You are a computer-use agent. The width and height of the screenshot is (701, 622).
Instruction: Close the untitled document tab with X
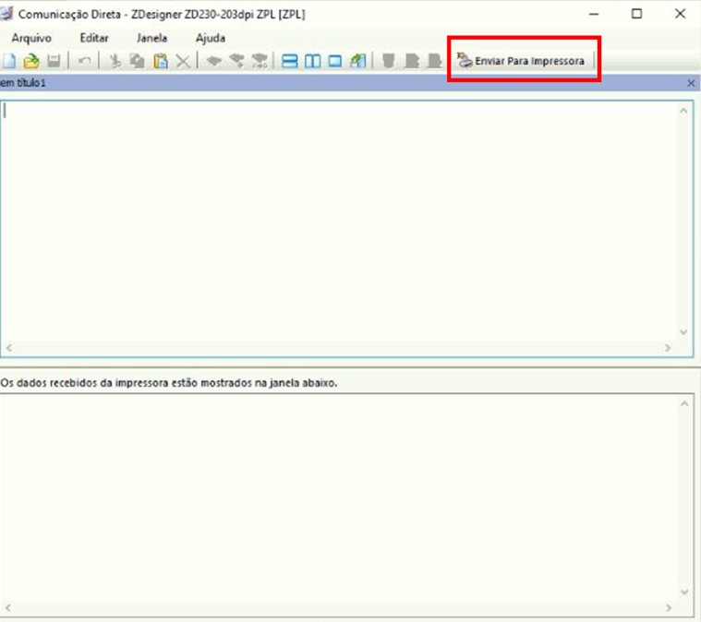691,83
